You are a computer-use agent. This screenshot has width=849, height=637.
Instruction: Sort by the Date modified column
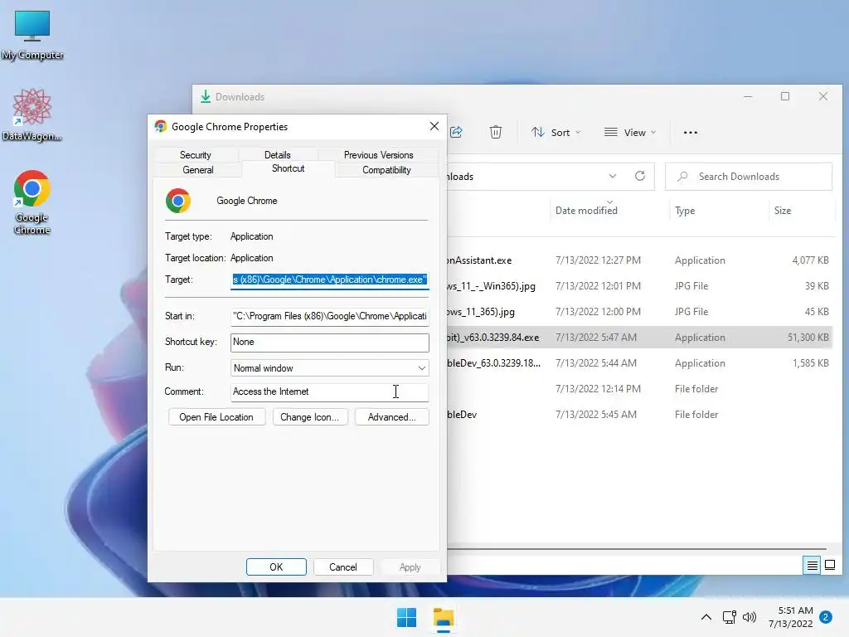click(586, 210)
